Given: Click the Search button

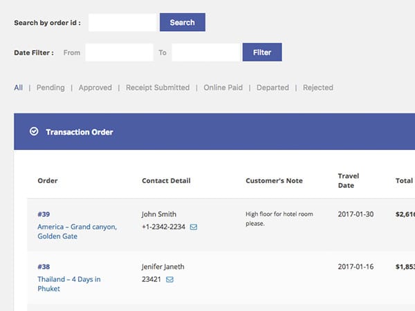Looking at the screenshot, I should (x=182, y=22).
